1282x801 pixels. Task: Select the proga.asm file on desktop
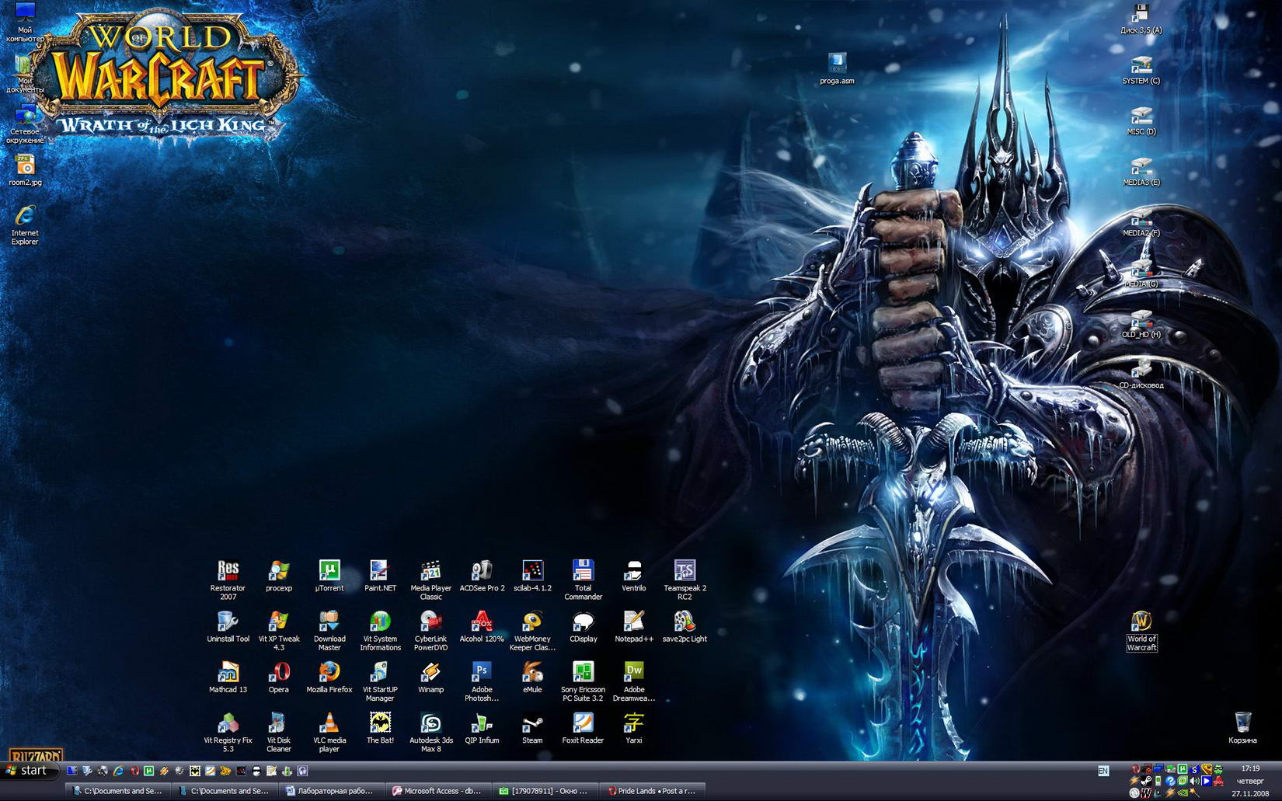(x=837, y=64)
